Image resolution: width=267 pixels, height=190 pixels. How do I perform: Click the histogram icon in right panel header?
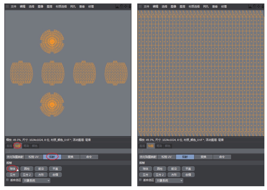click(x=250, y=6)
